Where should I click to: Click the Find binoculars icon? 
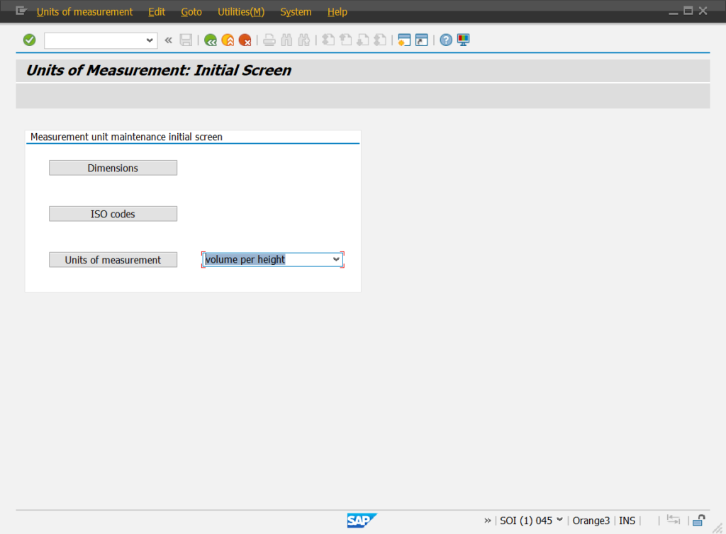pyautogui.click(x=286, y=40)
